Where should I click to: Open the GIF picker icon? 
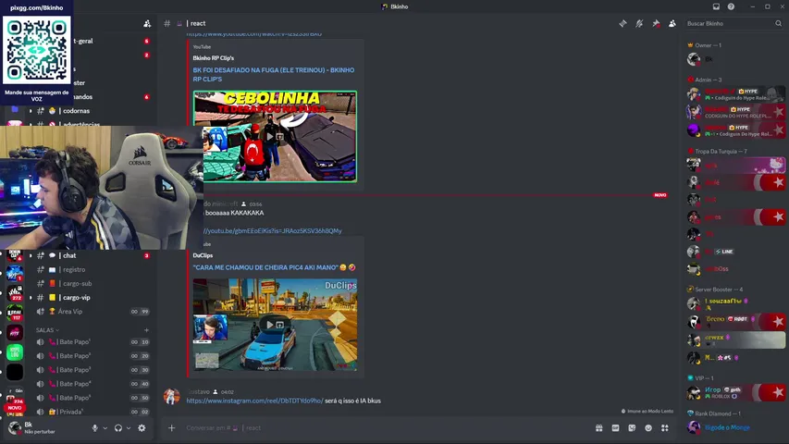tap(615, 428)
